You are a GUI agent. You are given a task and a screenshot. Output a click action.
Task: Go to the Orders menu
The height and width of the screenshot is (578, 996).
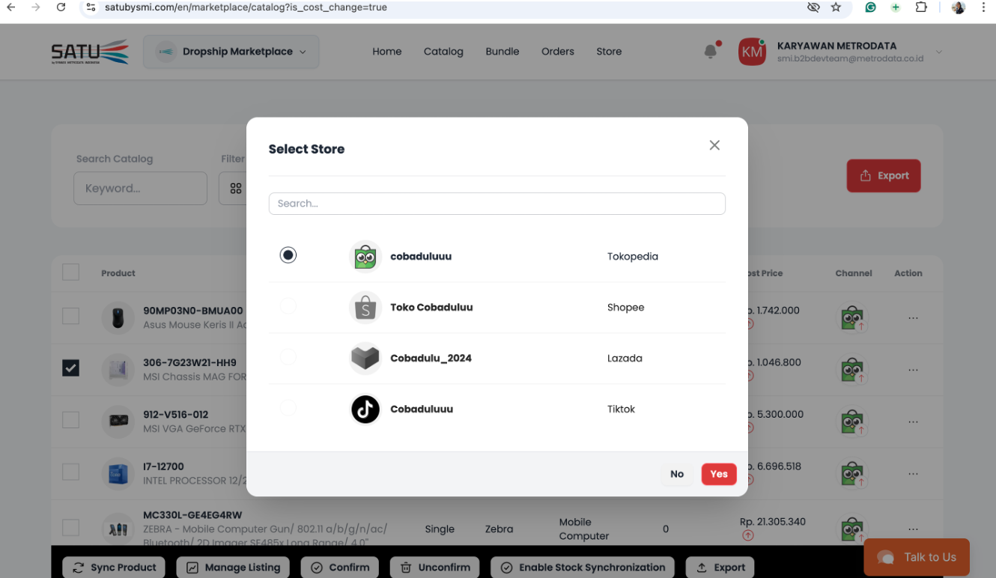(x=558, y=52)
